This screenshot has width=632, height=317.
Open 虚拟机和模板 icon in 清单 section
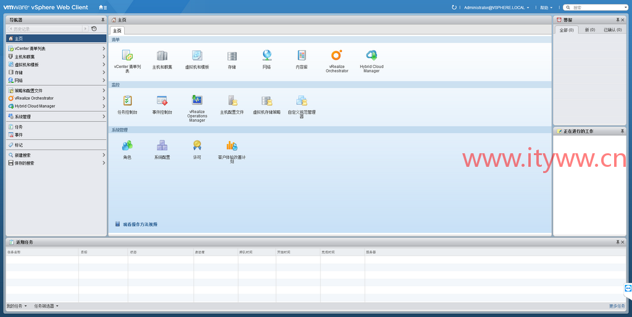pos(197,56)
